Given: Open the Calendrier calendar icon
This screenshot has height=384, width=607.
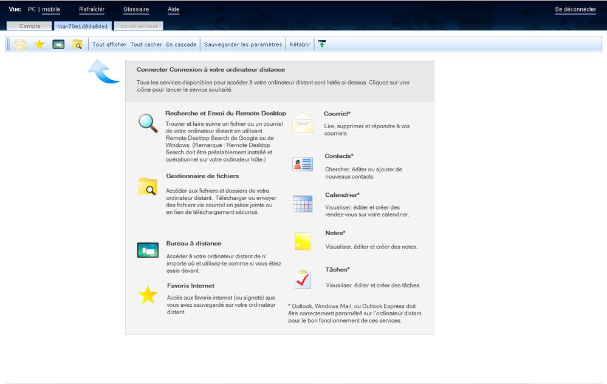Looking at the screenshot, I should point(302,204).
